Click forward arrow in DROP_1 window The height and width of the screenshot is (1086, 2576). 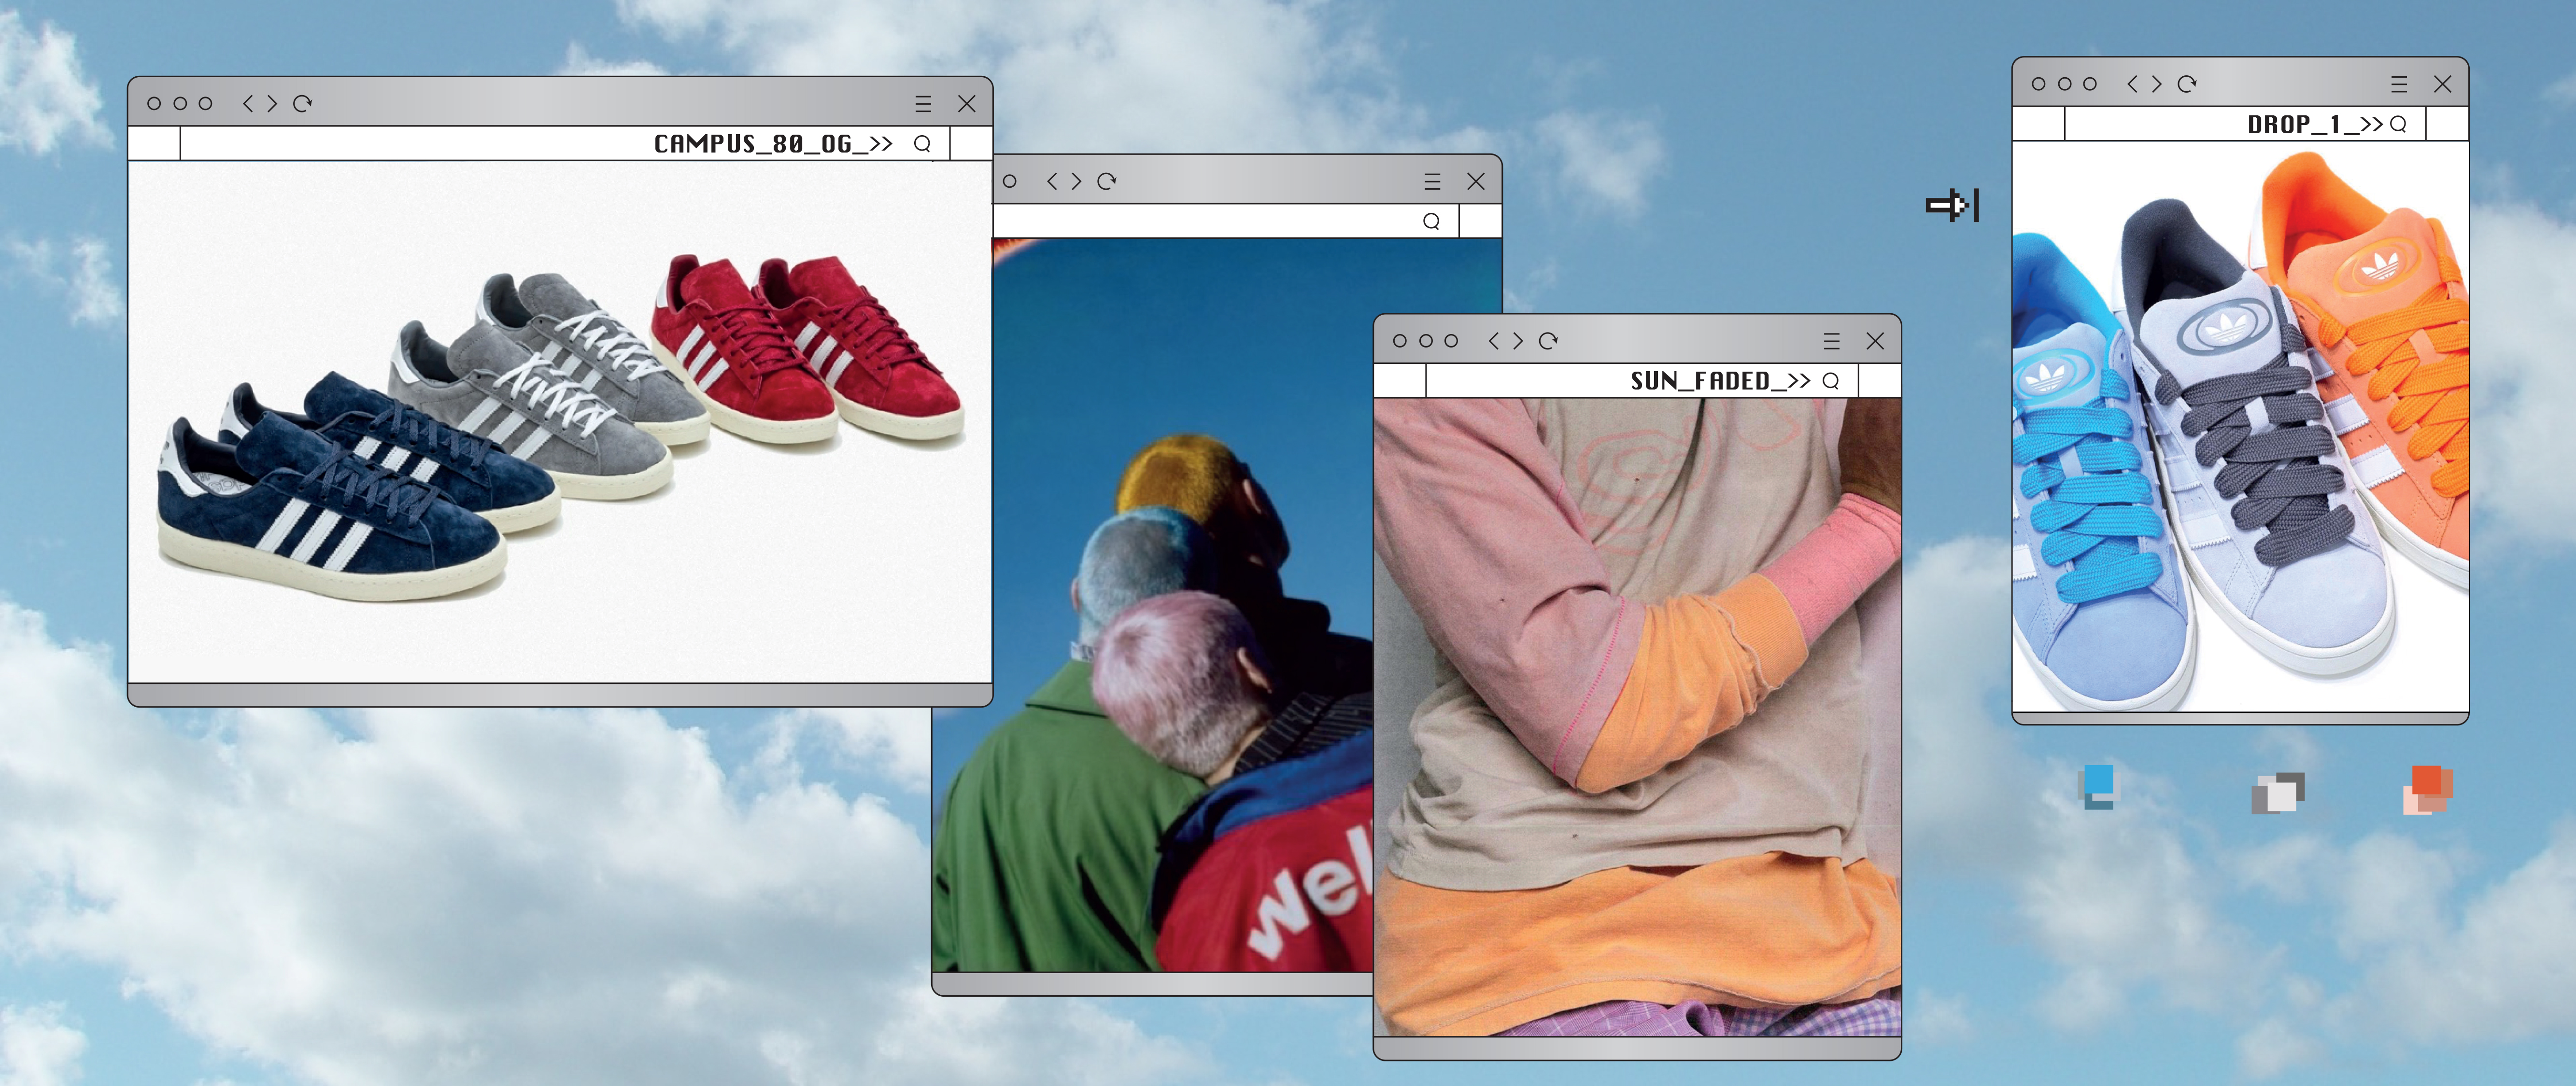tap(2157, 85)
